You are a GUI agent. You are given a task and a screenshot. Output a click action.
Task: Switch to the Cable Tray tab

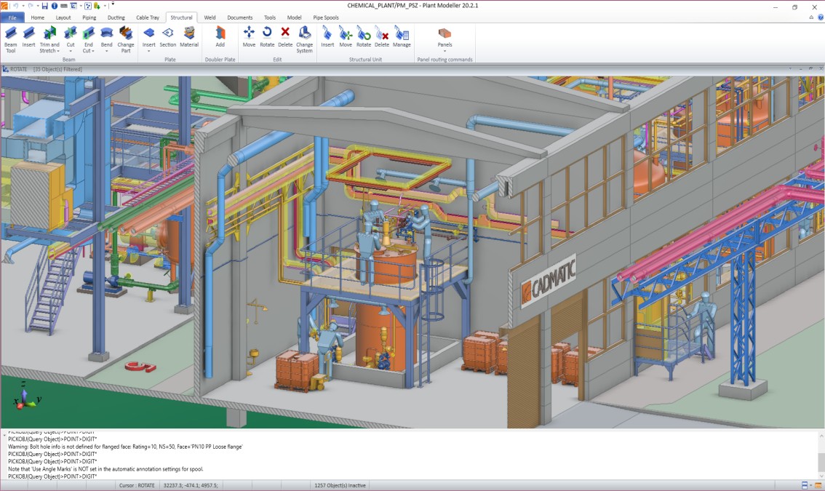point(147,17)
